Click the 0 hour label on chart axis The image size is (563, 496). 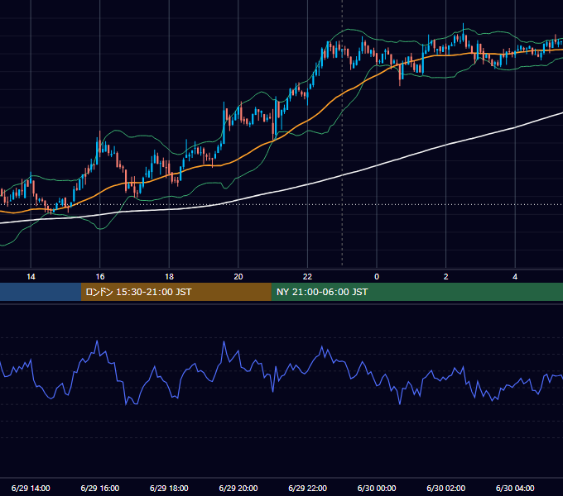pyautogui.click(x=377, y=277)
